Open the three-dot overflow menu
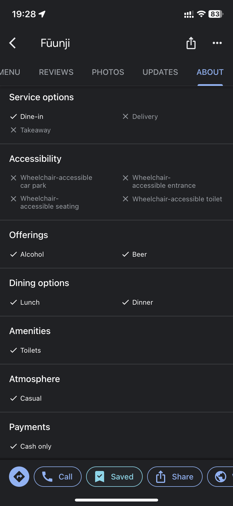This screenshot has height=506, width=233. 217,43
